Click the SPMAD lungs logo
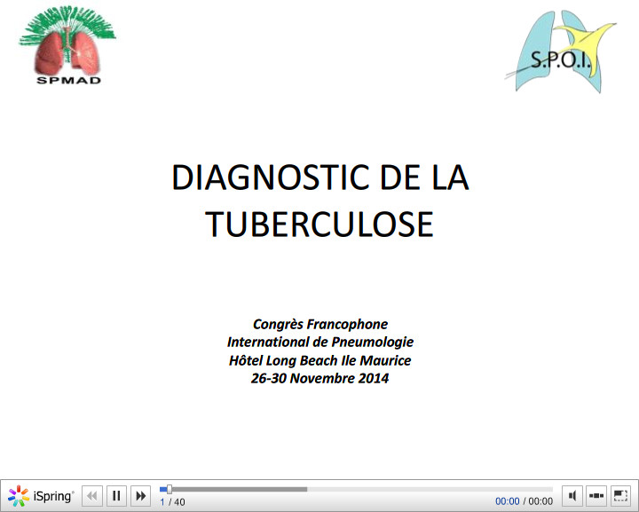The image size is (639, 512). (x=67, y=44)
